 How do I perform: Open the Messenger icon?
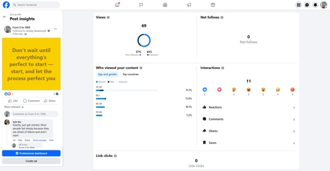point(307,5)
